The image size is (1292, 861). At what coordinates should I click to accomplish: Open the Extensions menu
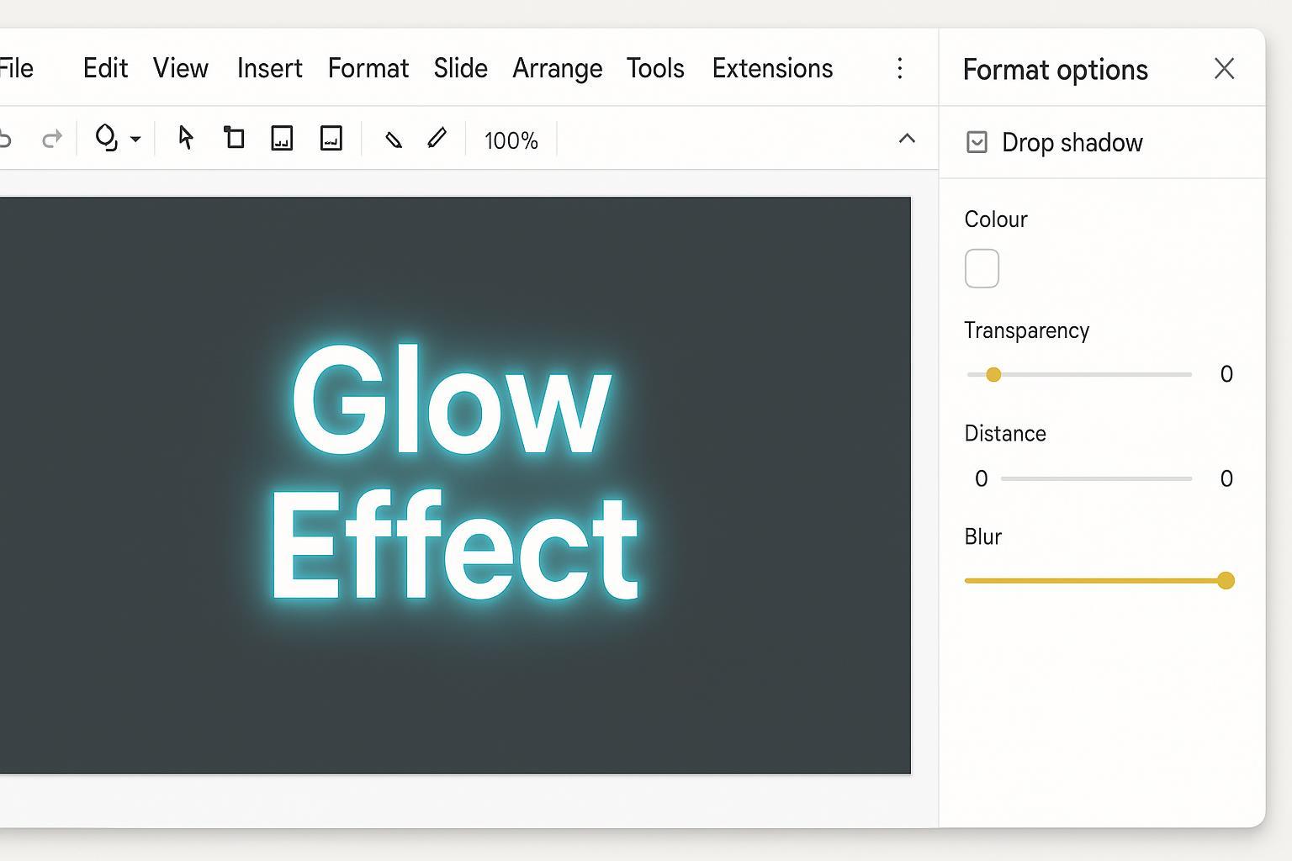click(x=772, y=68)
